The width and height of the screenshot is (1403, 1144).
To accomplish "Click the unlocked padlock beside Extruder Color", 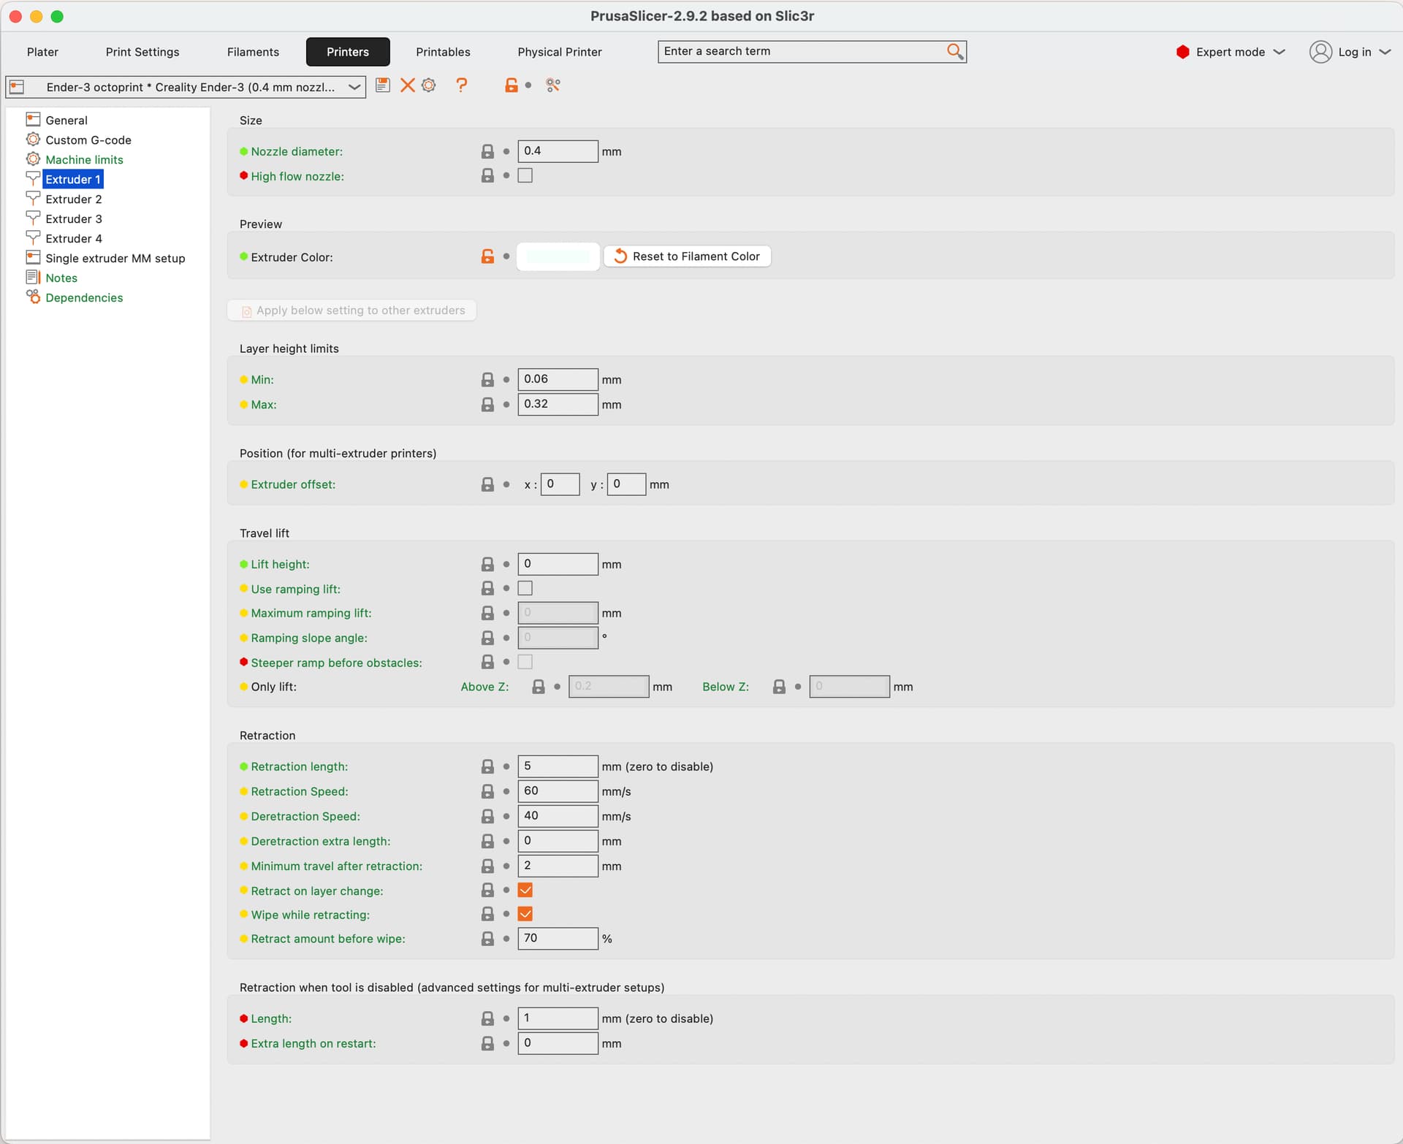I will 487,256.
